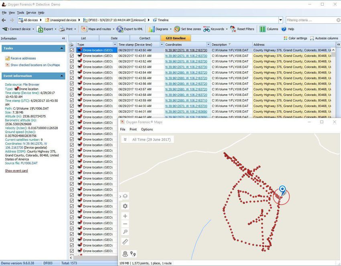Uncheck the 10:43:56 AM row checkbox
Viewport: 341px width, 266px height.
pyautogui.click(x=72, y=83)
